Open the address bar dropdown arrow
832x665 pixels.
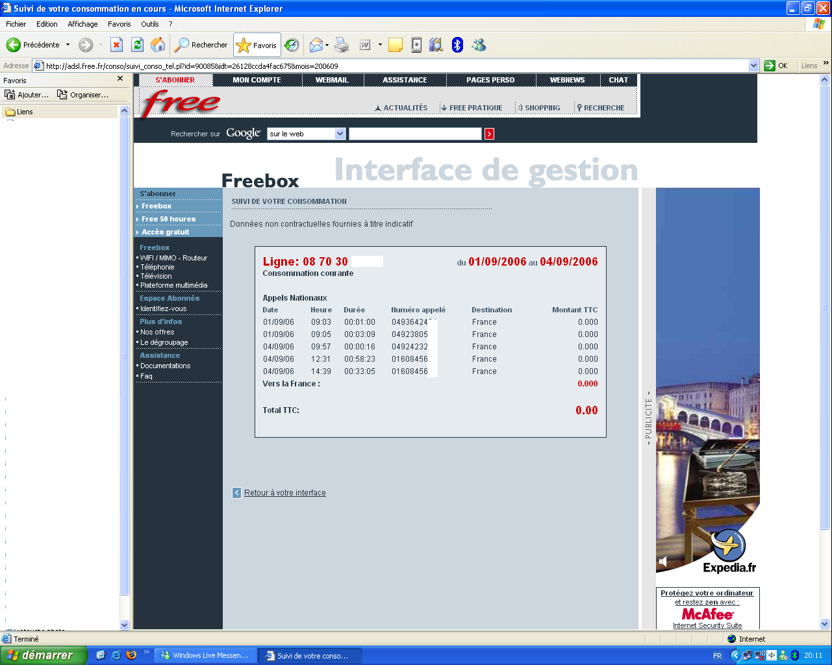753,66
